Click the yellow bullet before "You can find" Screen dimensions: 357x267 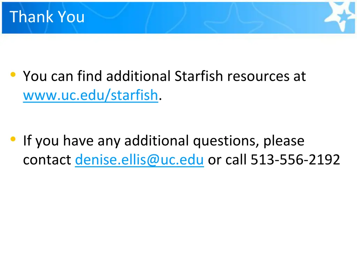point(13,74)
